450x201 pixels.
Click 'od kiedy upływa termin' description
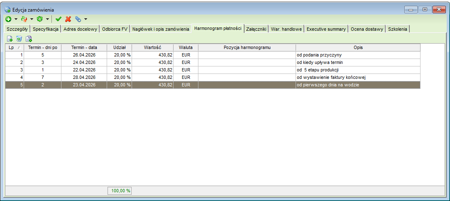point(358,62)
